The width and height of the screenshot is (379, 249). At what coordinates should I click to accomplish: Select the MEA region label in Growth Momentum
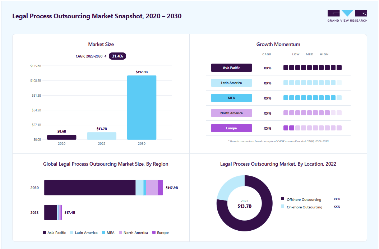click(x=231, y=98)
